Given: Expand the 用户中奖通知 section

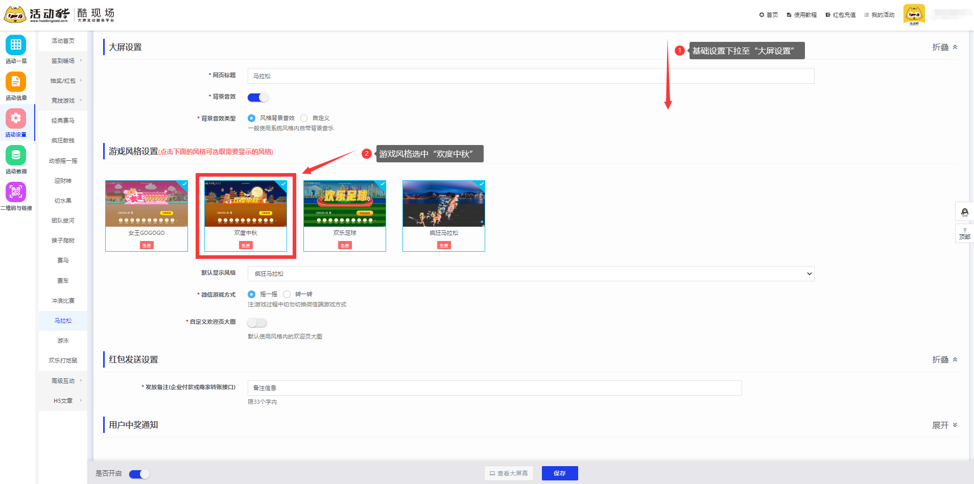Looking at the screenshot, I should pyautogui.click(x=945, y=425).
